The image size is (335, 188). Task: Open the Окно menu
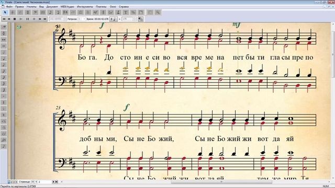click(113, 7)
